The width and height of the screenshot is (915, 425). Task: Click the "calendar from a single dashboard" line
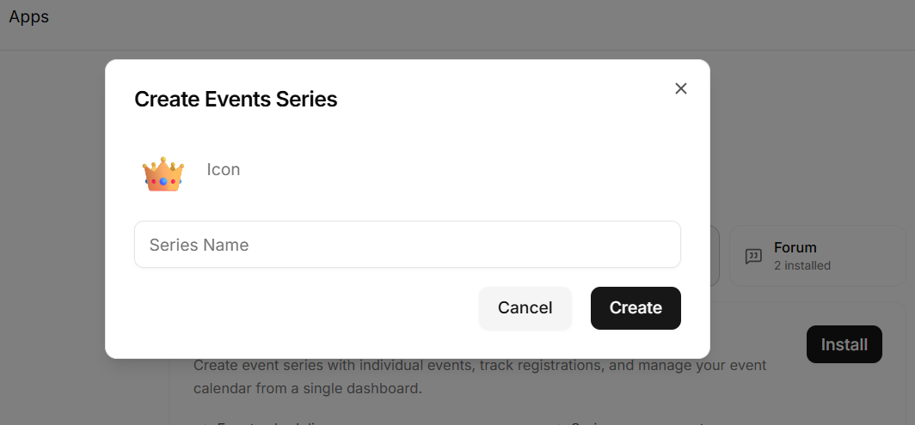point(308,388)
